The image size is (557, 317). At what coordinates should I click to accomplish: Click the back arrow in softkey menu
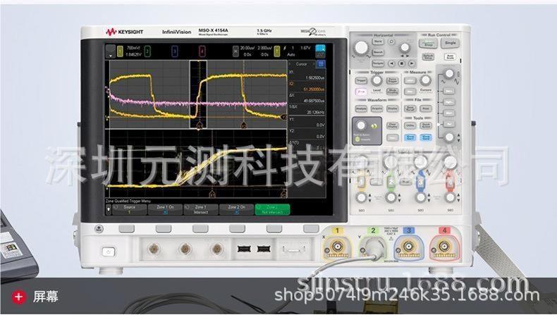pos(109,210)
